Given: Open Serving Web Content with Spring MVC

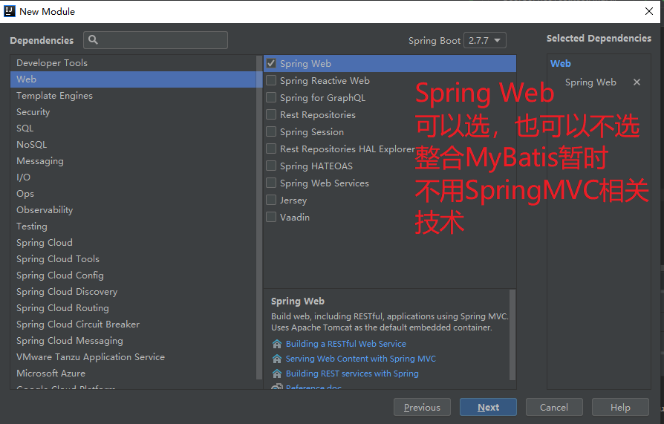Looking at the screenshot, I should (361, 359).
